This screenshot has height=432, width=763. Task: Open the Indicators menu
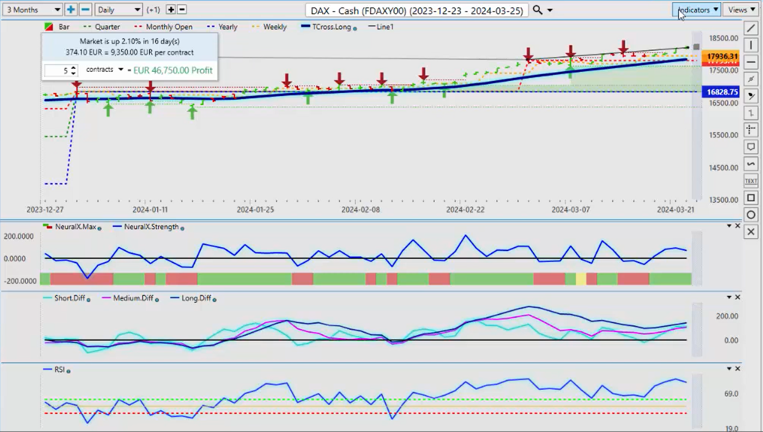click(x=696, y=10)
